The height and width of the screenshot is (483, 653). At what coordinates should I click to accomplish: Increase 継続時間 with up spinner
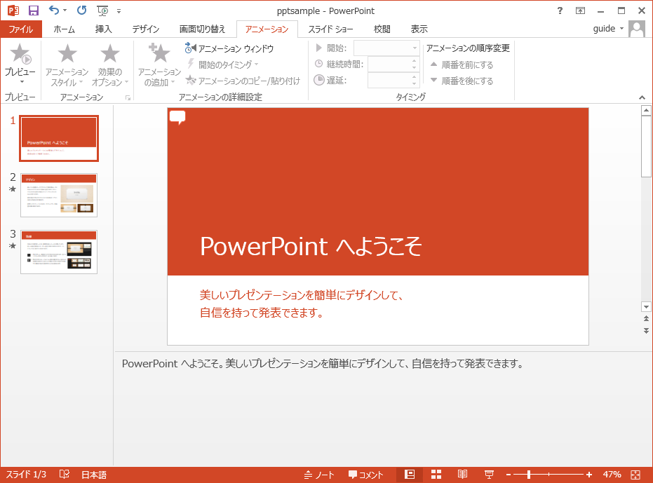click(x=414, y=61)
